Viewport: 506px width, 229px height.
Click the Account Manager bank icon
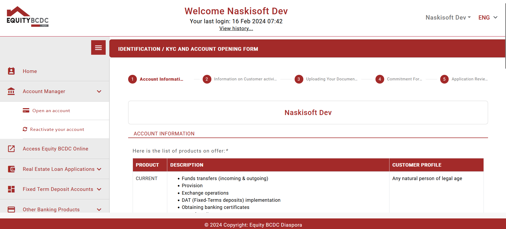[x=11, y=91]
